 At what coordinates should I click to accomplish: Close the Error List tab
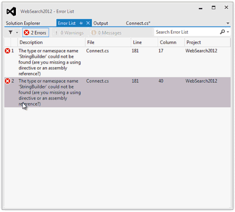point(88,23)
